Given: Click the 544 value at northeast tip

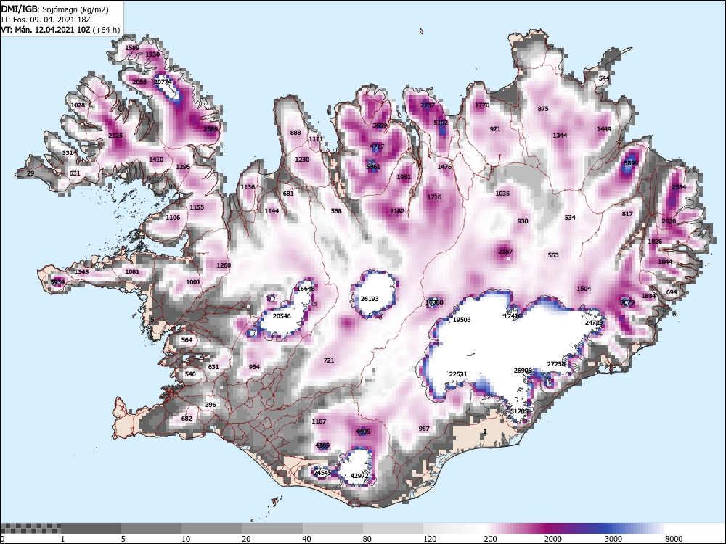Looking at the screenshot, I should click(x=604, y=78).
